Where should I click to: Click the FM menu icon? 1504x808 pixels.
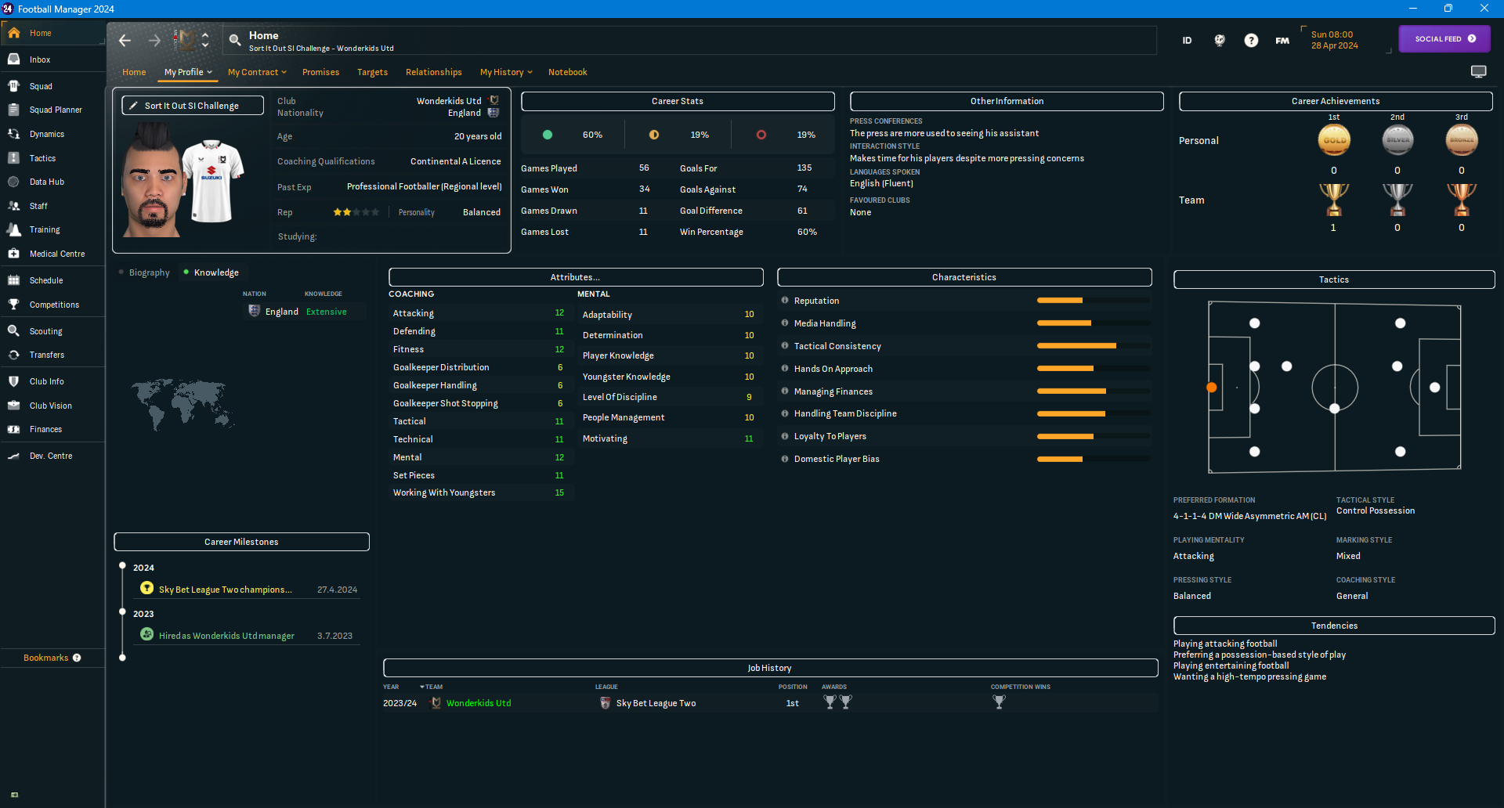coord(1282,41)
